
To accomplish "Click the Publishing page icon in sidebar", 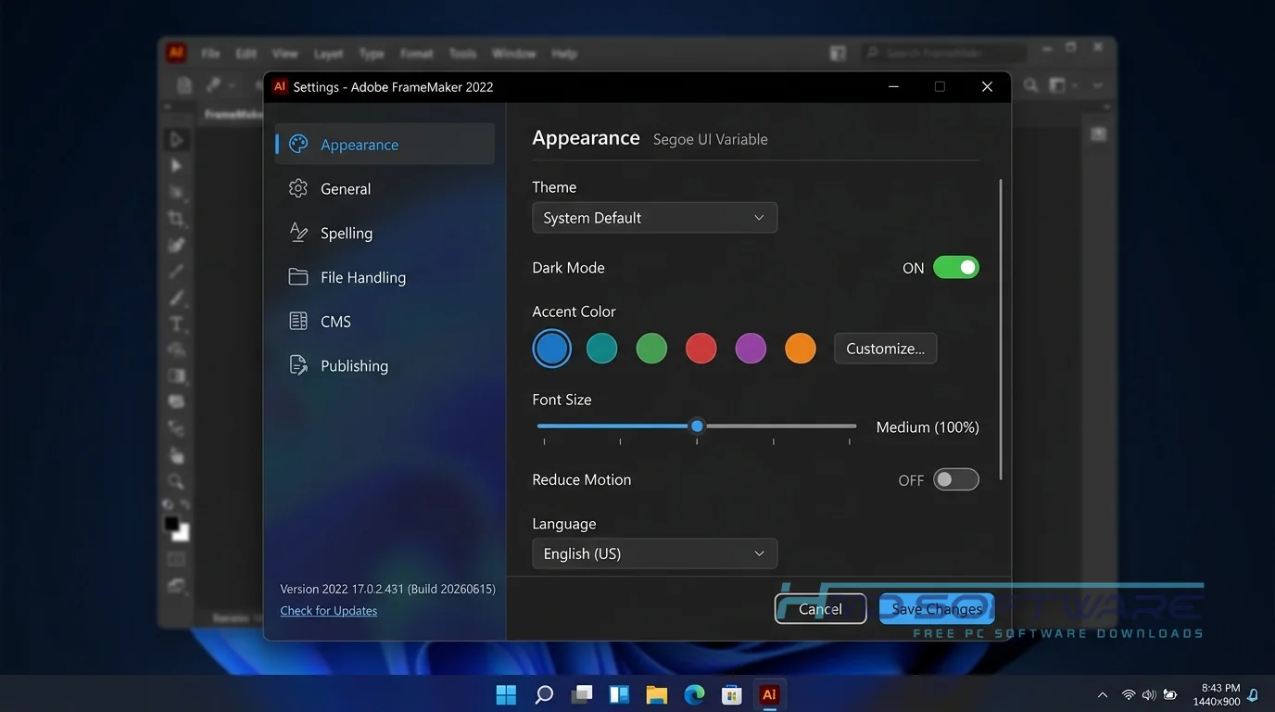I will pos(298,365).
